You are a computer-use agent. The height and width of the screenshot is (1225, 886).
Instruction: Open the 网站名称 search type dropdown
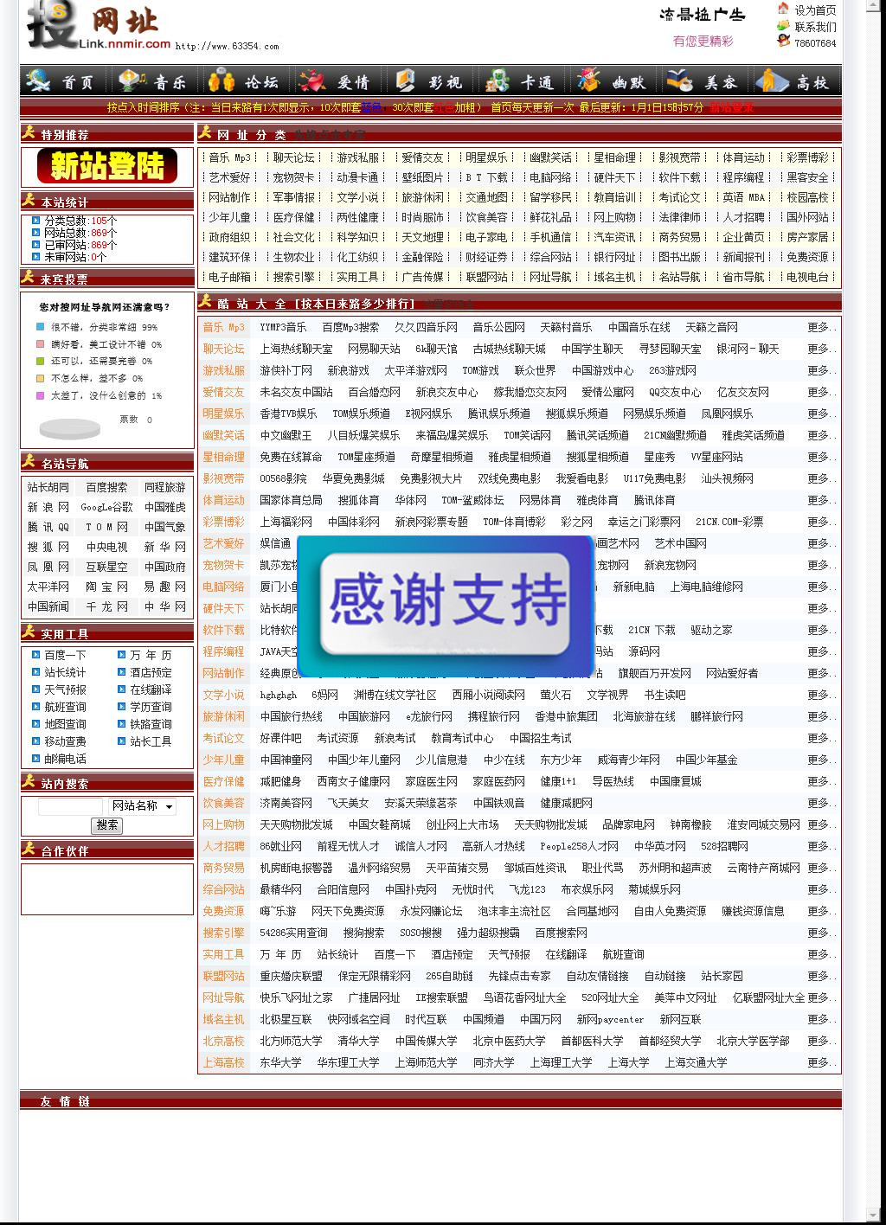click(x=142, y=806)
